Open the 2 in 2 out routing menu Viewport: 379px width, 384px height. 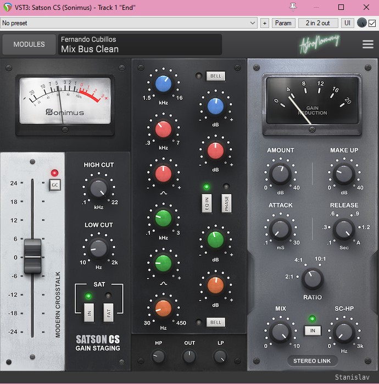[318, 23]
